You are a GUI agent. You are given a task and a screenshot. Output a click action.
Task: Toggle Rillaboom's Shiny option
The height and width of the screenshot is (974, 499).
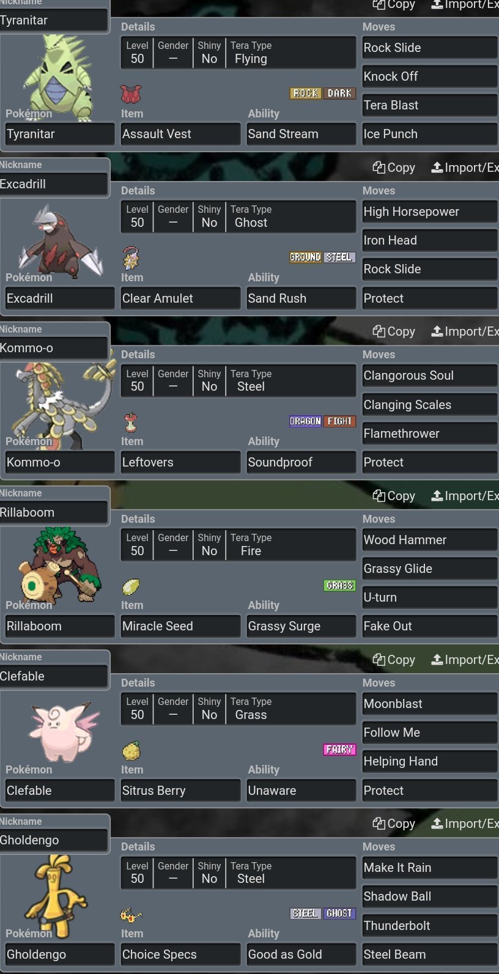[209, 545]
